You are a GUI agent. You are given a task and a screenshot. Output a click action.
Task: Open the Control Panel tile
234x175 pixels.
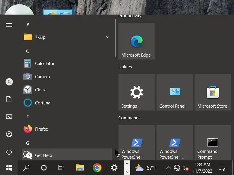tap(175, 92)
